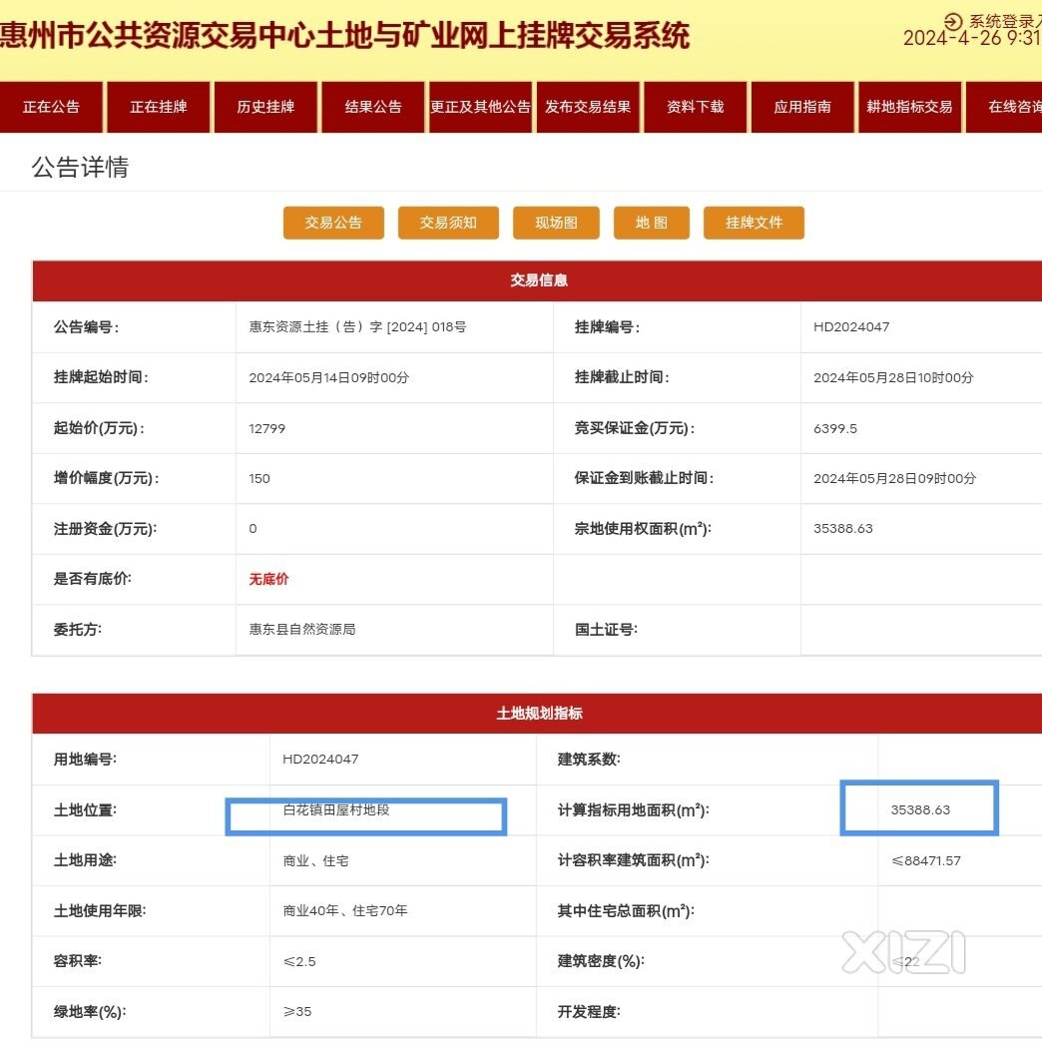This screenshot has height=1050, width=1042.
Task: Click the 土地位置 label
Action: pyautogui.click(x=85, y=810)
